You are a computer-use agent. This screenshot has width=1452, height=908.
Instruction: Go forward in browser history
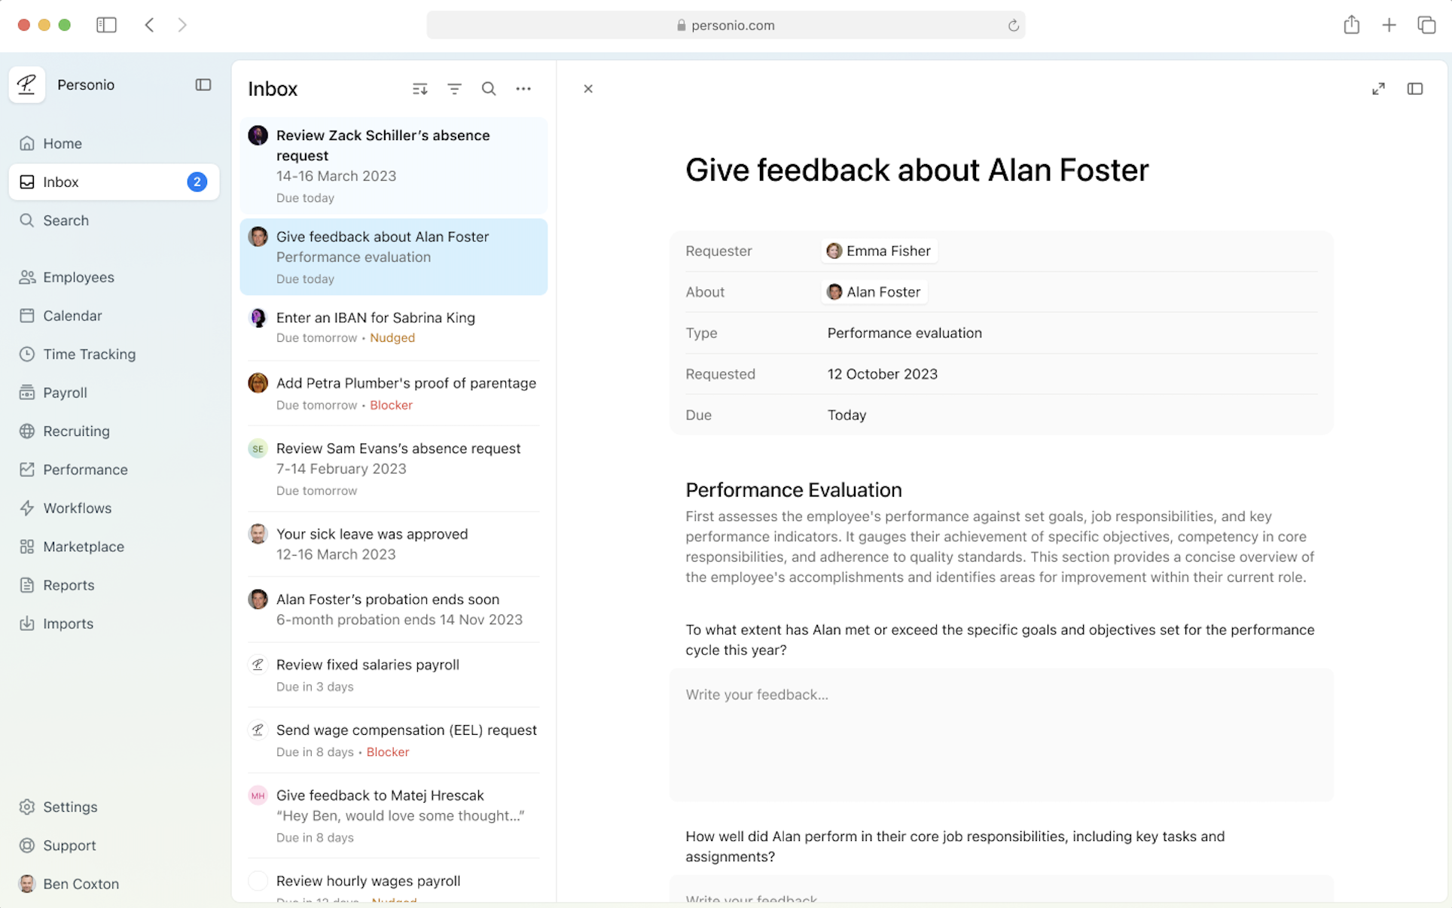(x=182, y=25)
